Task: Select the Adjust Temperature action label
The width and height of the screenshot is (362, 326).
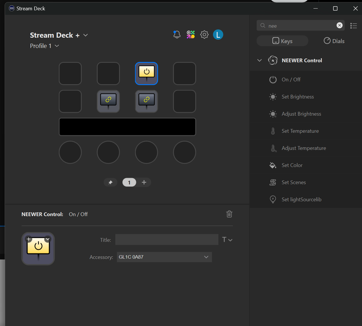Action: point(304,148)
